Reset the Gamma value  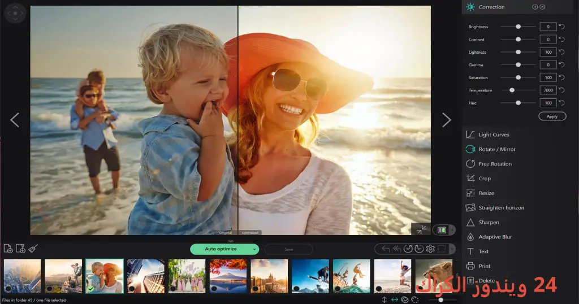click(561, 64)
